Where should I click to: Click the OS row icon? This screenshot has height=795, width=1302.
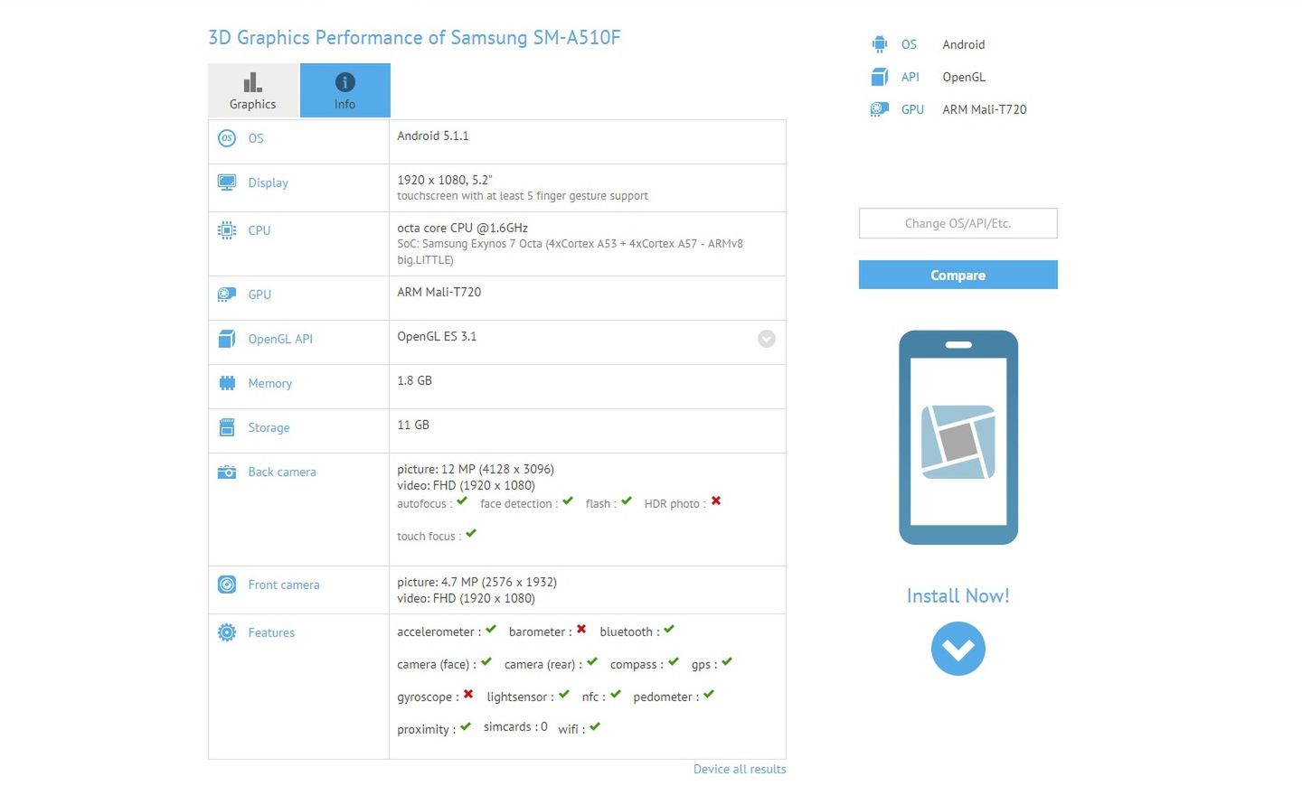pos(227,138)
